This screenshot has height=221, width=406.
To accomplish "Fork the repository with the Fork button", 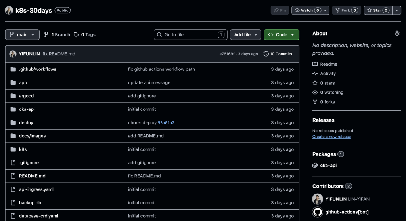I will click(347, 10).
